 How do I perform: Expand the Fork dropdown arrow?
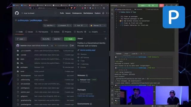pos(86,26)
